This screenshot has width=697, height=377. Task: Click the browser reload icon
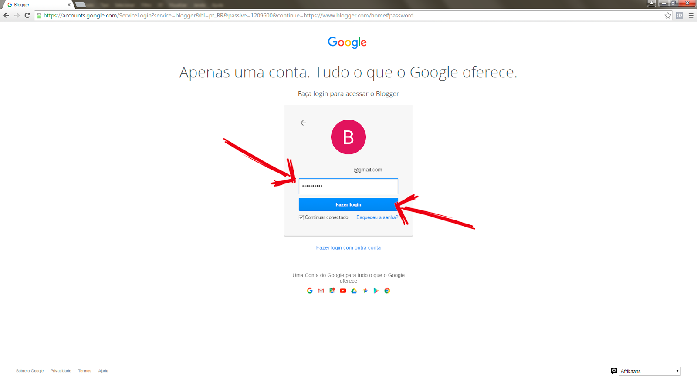click(27, 15)
